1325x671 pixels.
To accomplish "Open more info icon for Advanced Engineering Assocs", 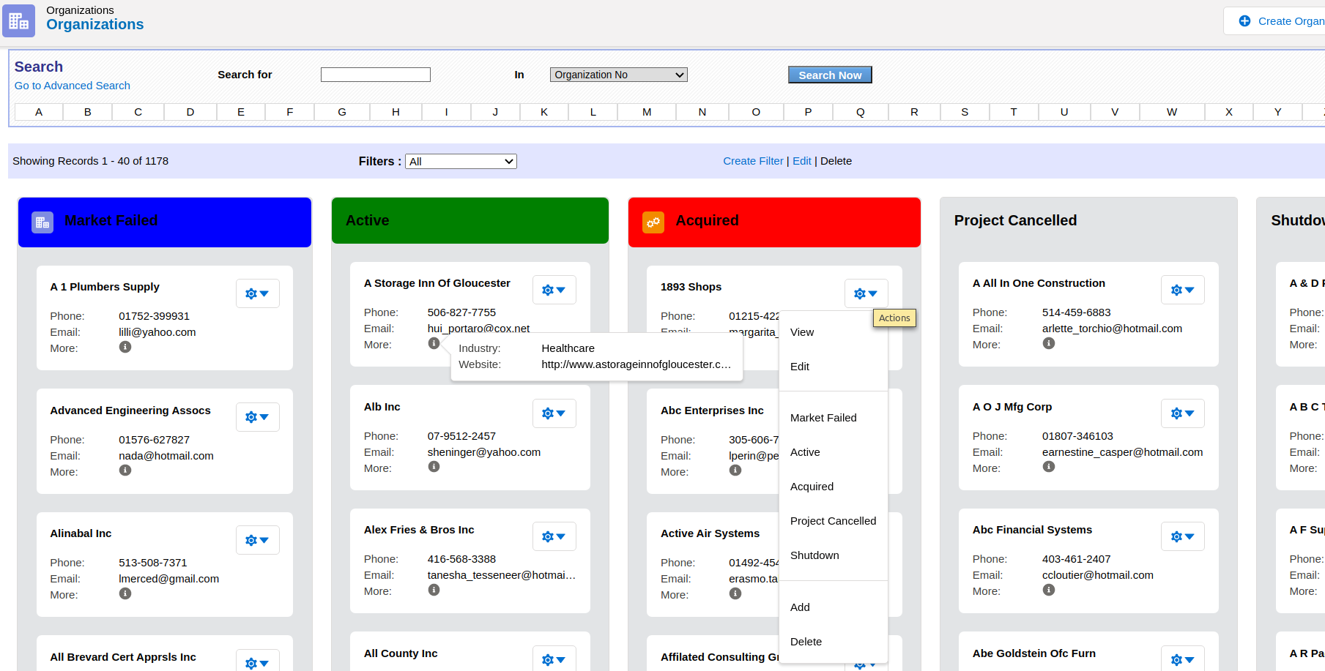I will (x=125, y=471).
